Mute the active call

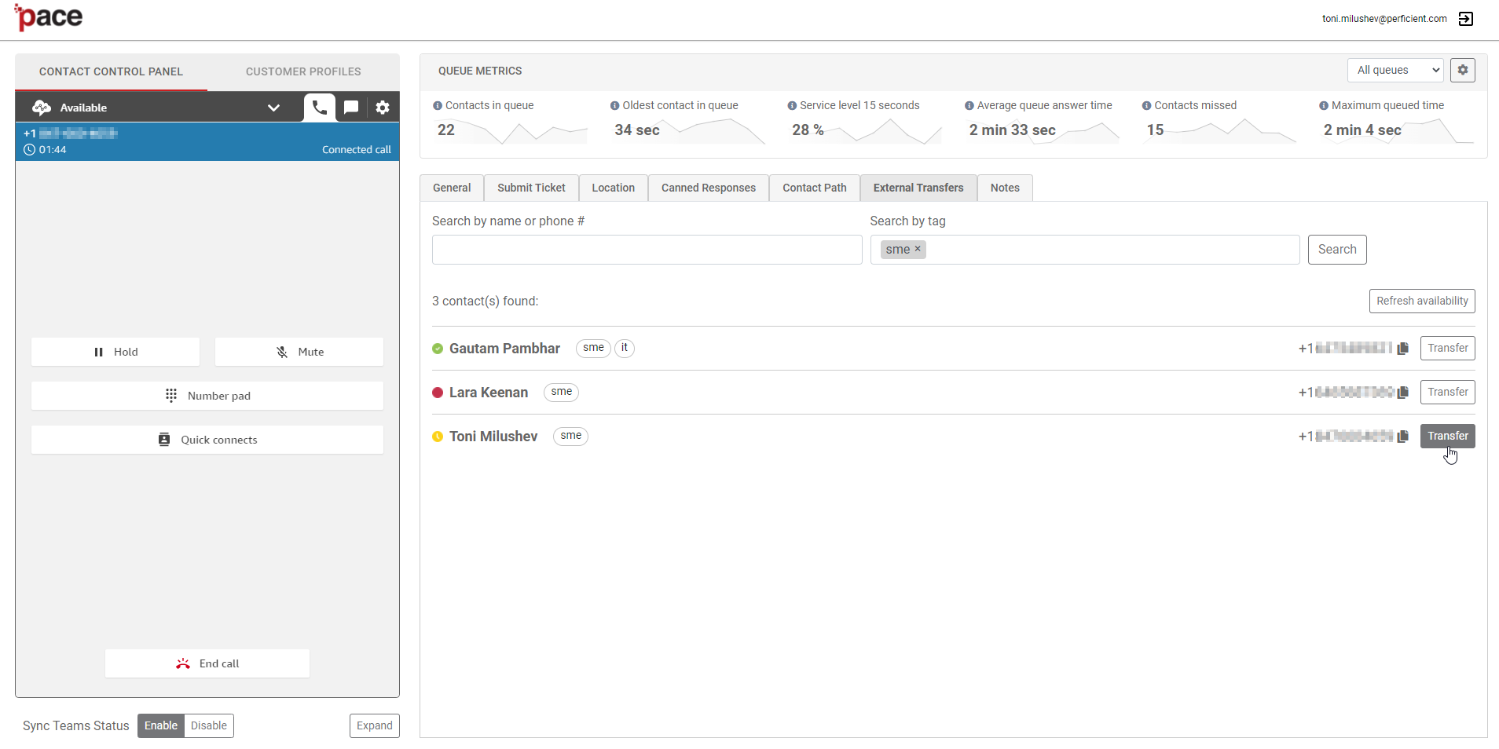[x=299, y=351]
